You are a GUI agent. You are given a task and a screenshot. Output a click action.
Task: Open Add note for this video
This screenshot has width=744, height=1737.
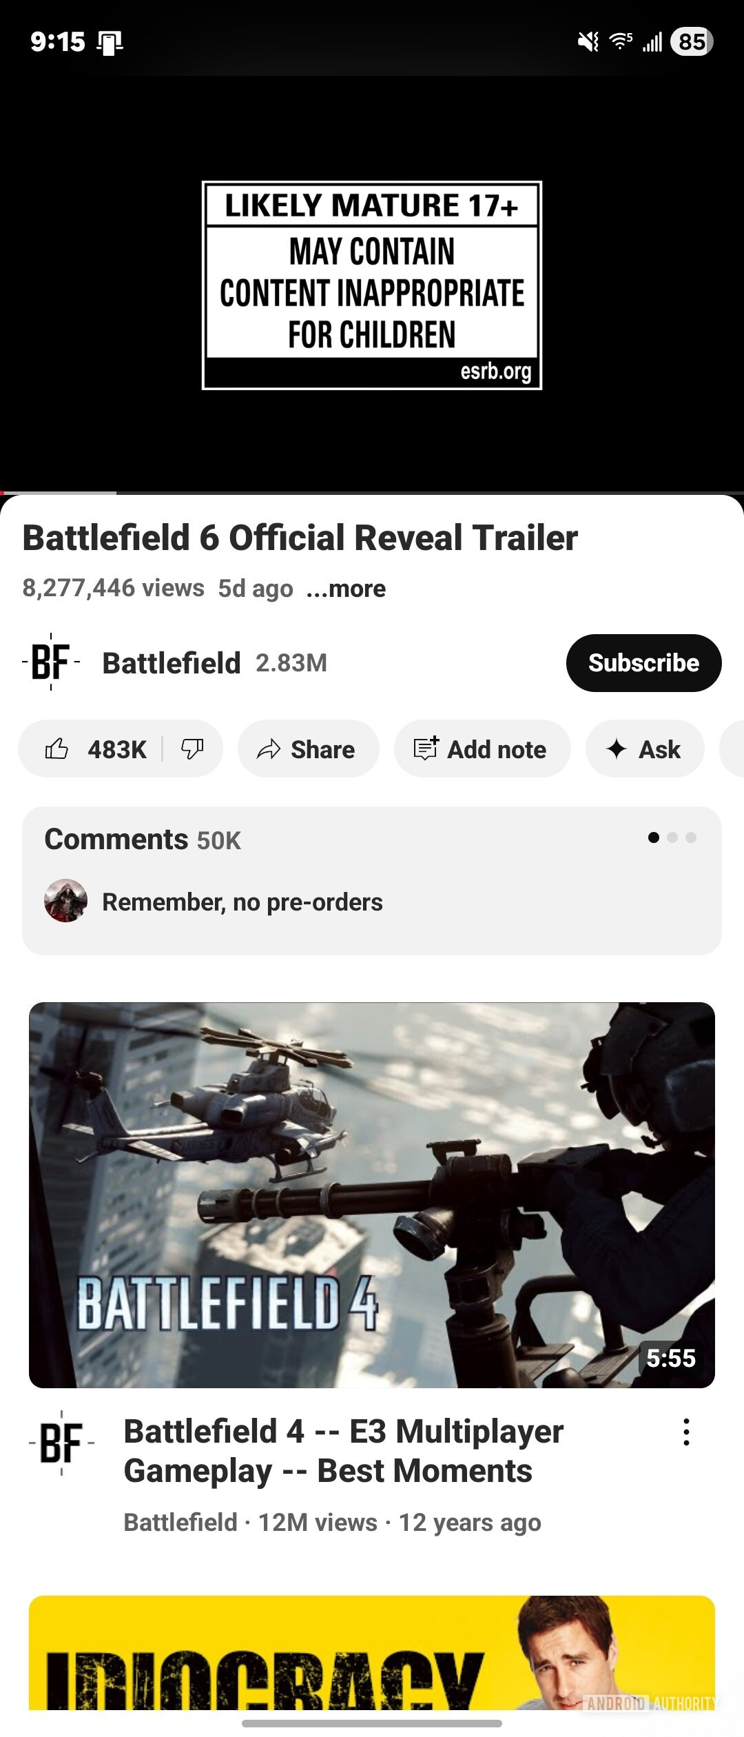point(482,749)
